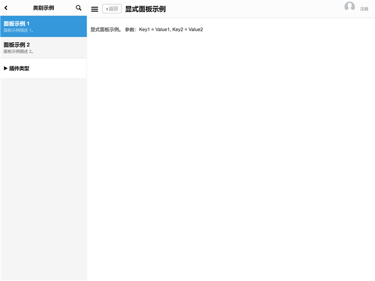Click the user avatar icon
The image size is (375, 281).
coord(350,7)
